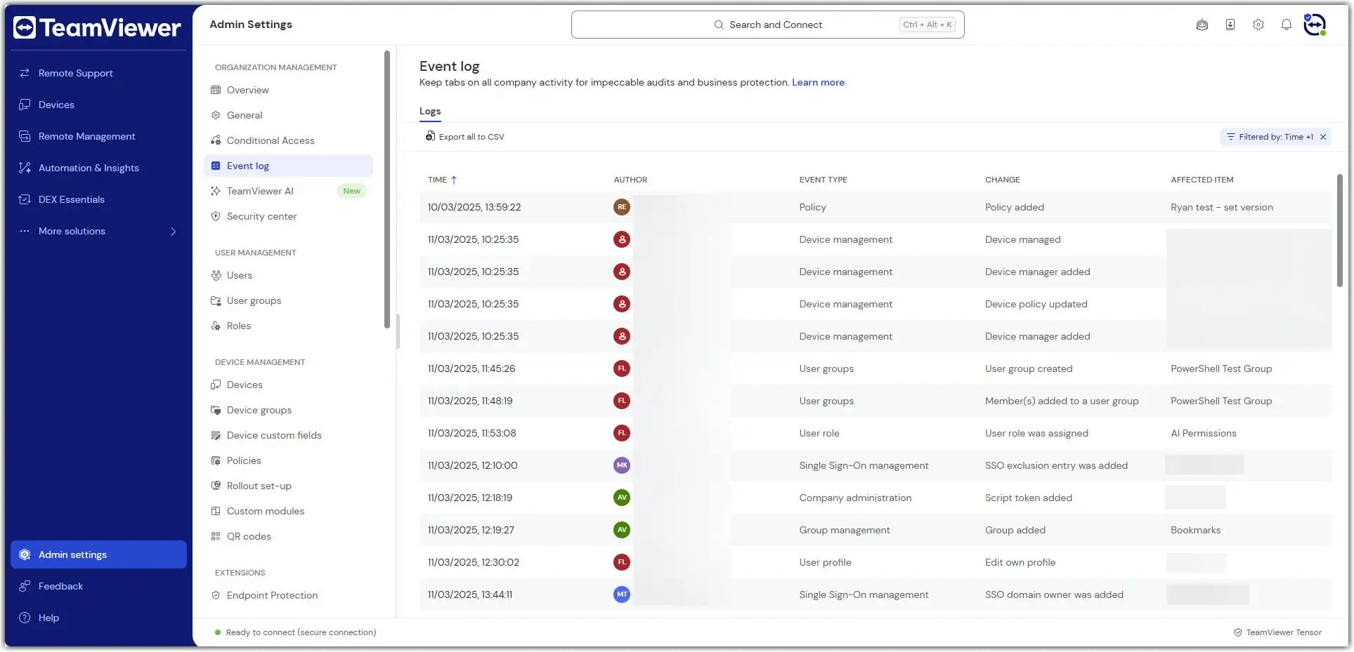
Task: Click 'Ready to connect' status text
Action: click(301, 632)
